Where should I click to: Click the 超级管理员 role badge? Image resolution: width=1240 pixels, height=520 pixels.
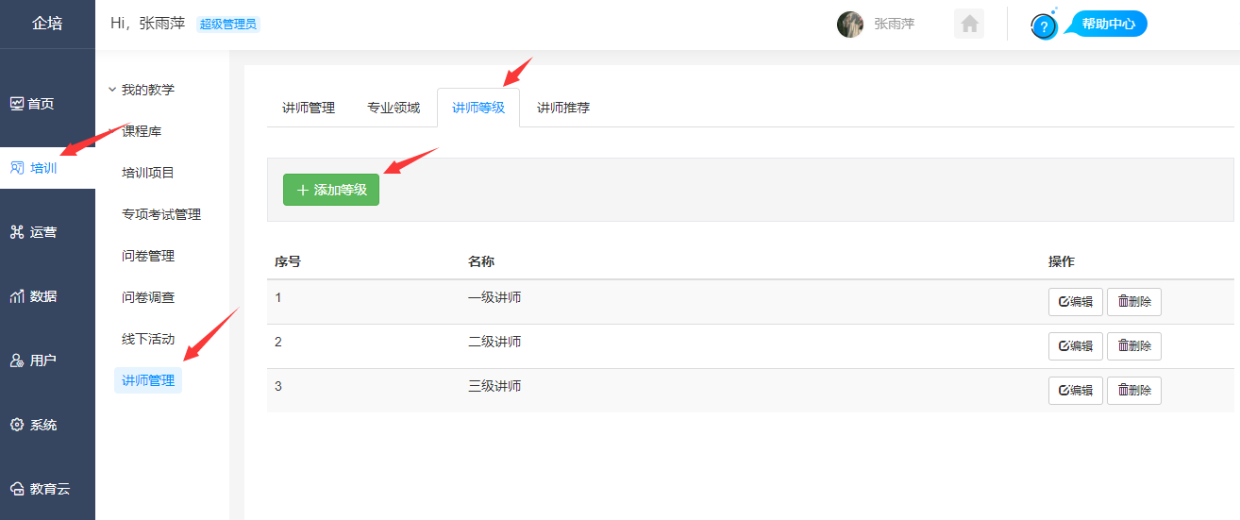point(227,25)
